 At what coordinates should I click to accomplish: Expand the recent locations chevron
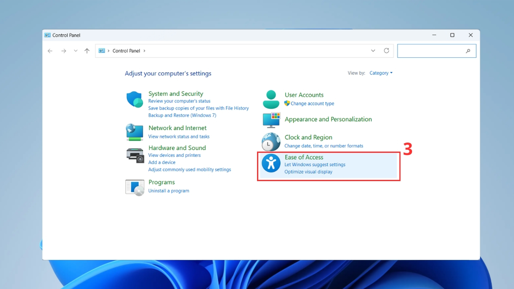[75, 51]
